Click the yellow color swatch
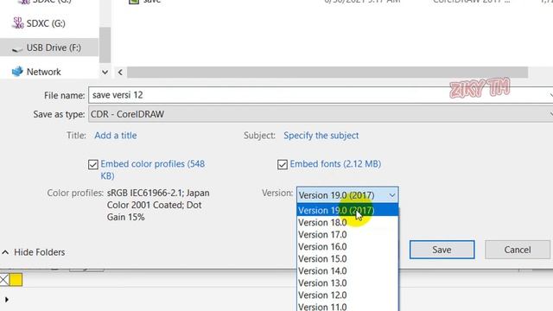The height and width of the screenshot is (311, 553). coord(16,280)
